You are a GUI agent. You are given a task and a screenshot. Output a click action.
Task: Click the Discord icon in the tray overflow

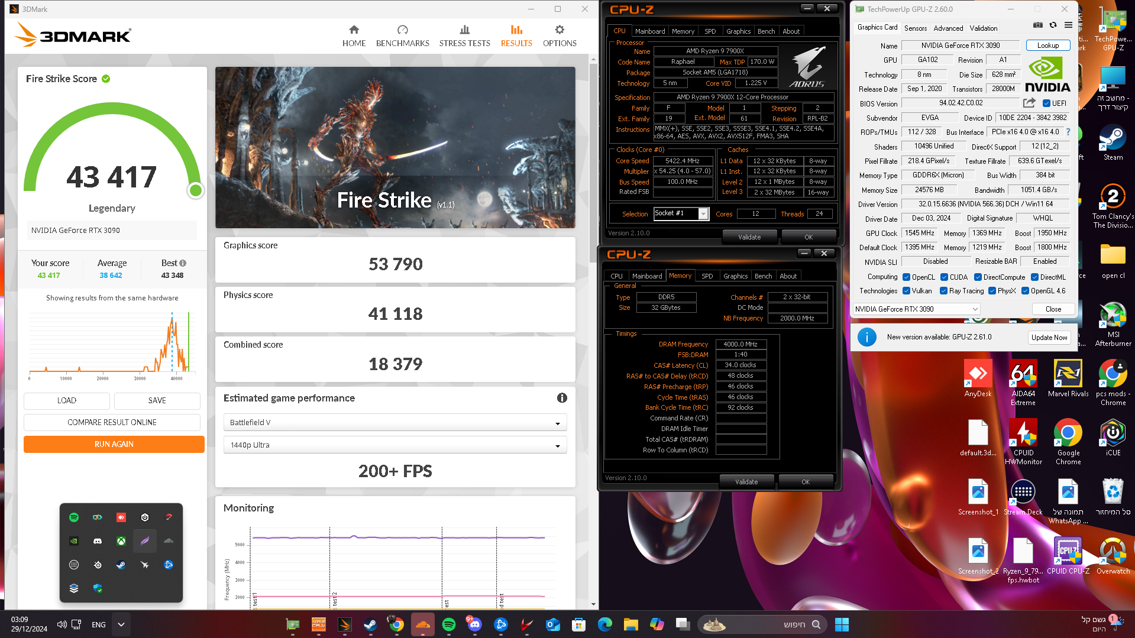coord(98,541)
